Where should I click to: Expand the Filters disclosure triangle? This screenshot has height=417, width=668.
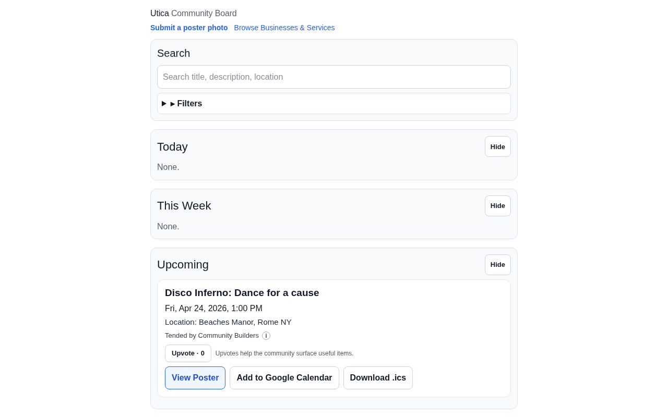coord(164,104)
